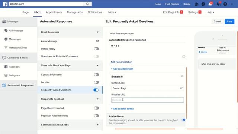The width and height of the screenshot is (238, 134).
Task: Click the Button Label field Contact Page
Action: (148, 88)
